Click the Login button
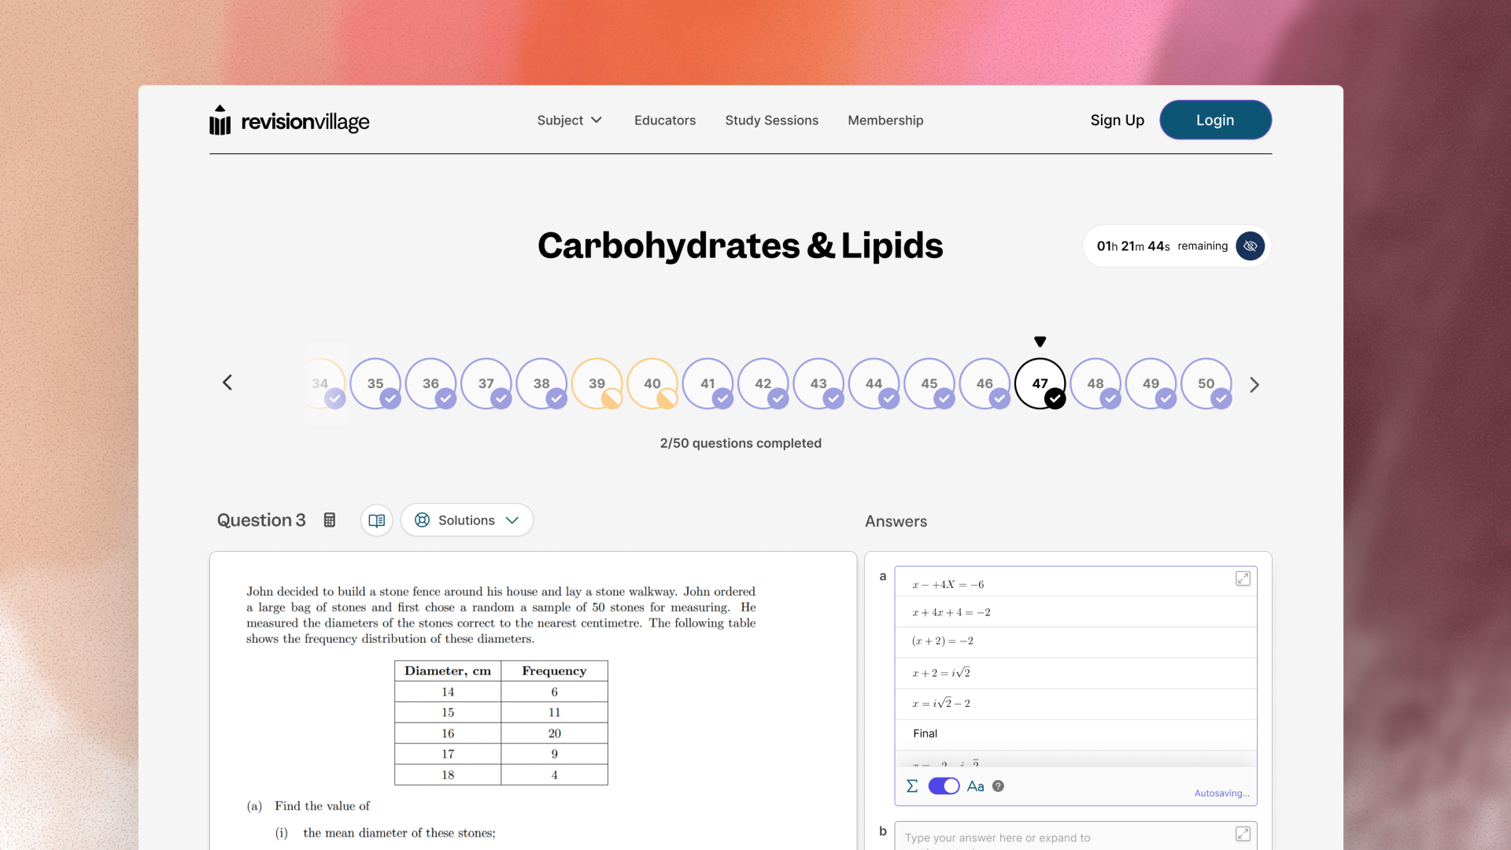The width and height of the screenshot is (1511, 850). [1215, 120]
